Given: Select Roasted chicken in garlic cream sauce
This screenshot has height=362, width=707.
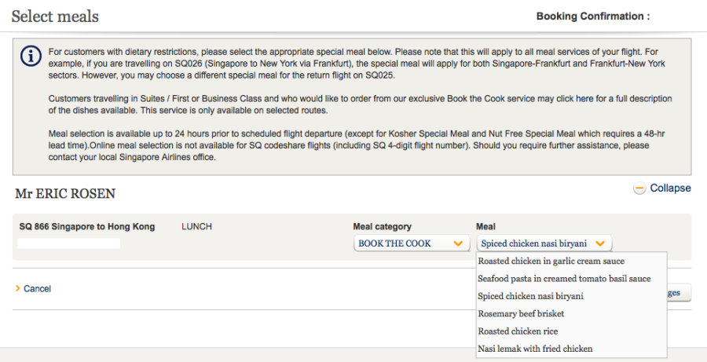Looking at the screenshot, I should coord(551,261).
